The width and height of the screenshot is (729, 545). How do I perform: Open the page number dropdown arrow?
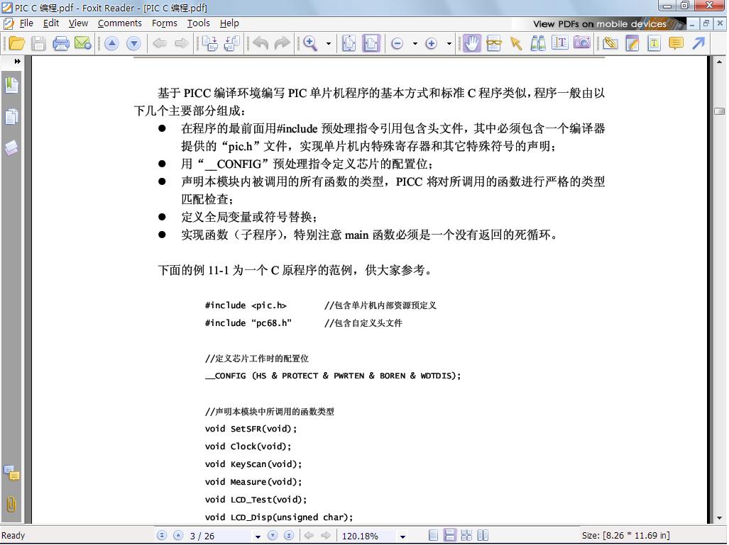click(258, 536)
